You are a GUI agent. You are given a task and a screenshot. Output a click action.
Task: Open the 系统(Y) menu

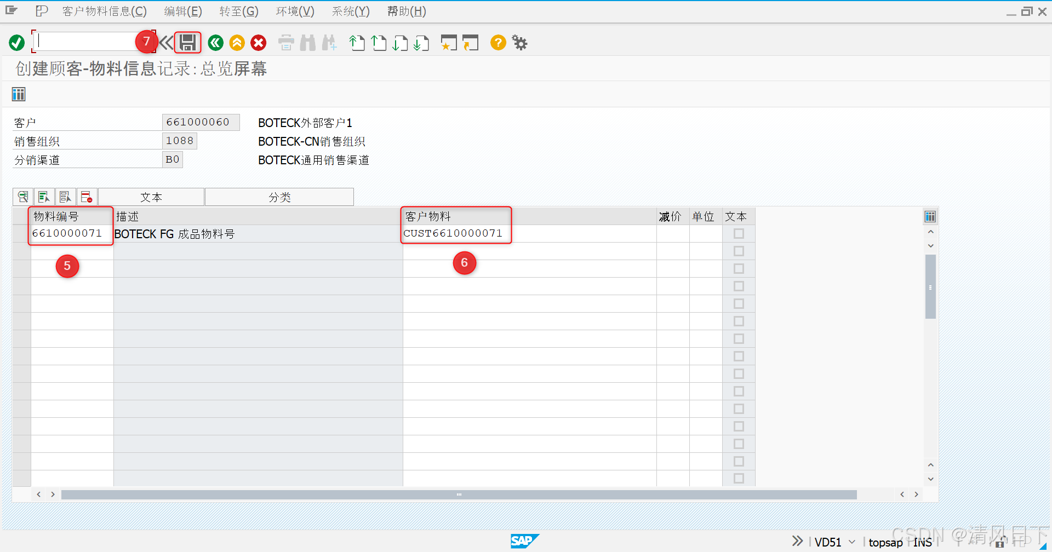click(350, 11)
